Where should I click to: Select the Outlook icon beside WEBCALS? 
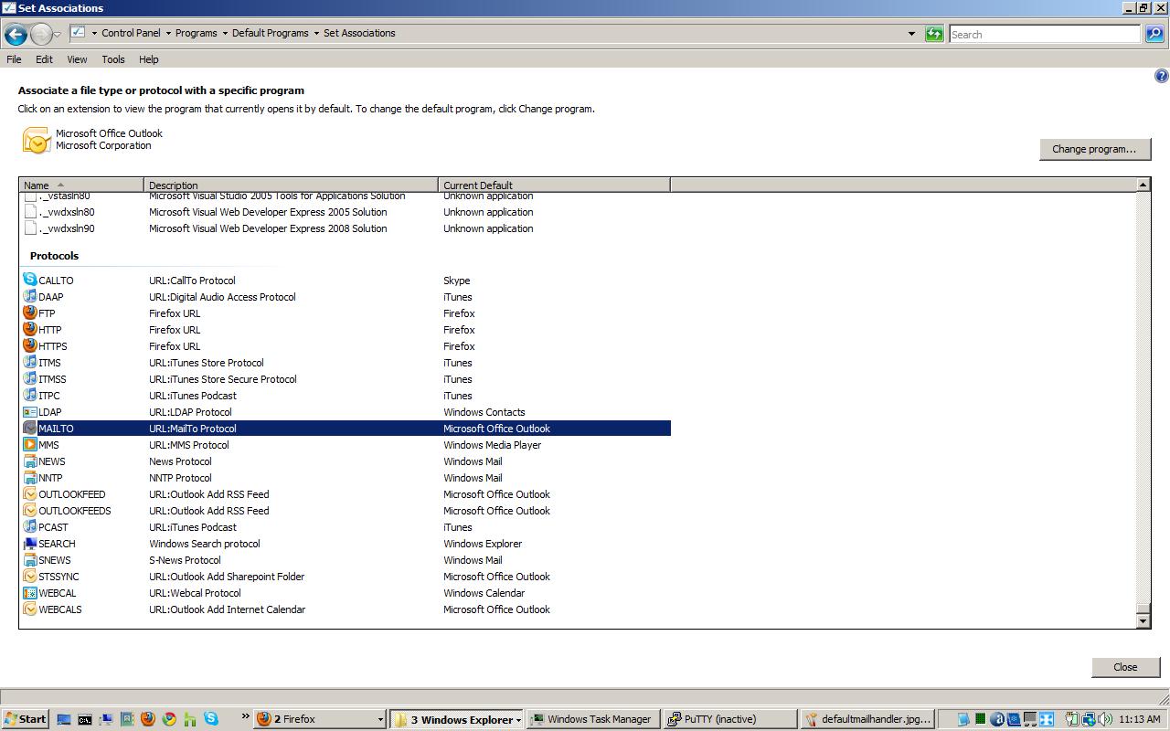click(x=30, y=609)
